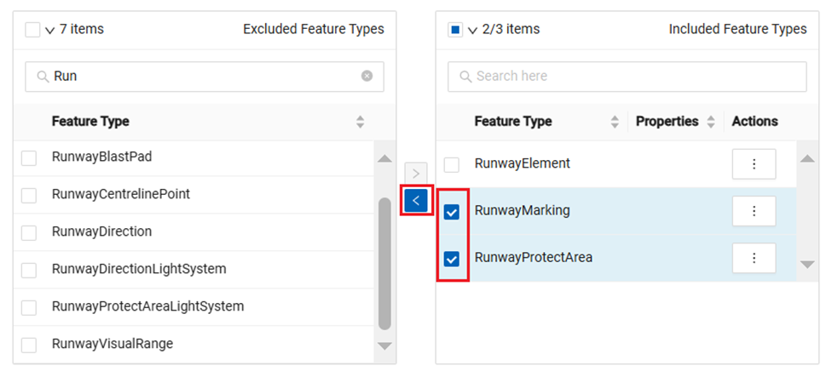
Task: Click the Properties column header
Action: tap(667, 121)
